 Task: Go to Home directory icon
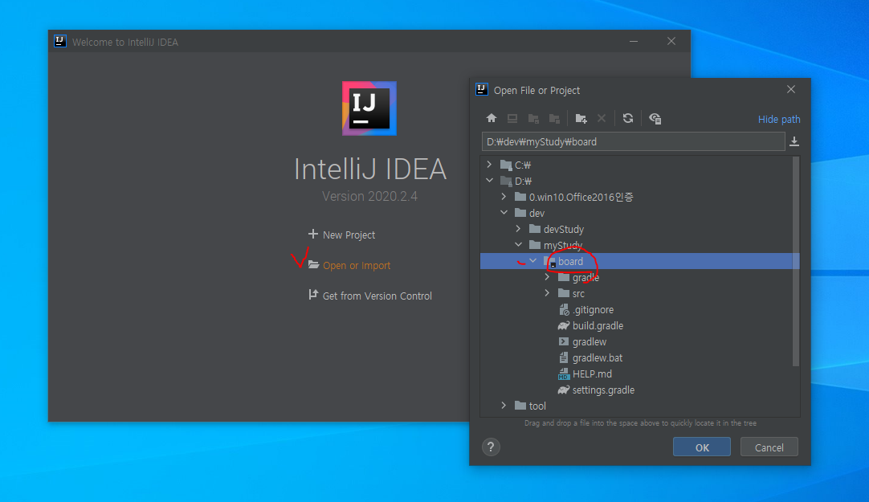point(491,118)
